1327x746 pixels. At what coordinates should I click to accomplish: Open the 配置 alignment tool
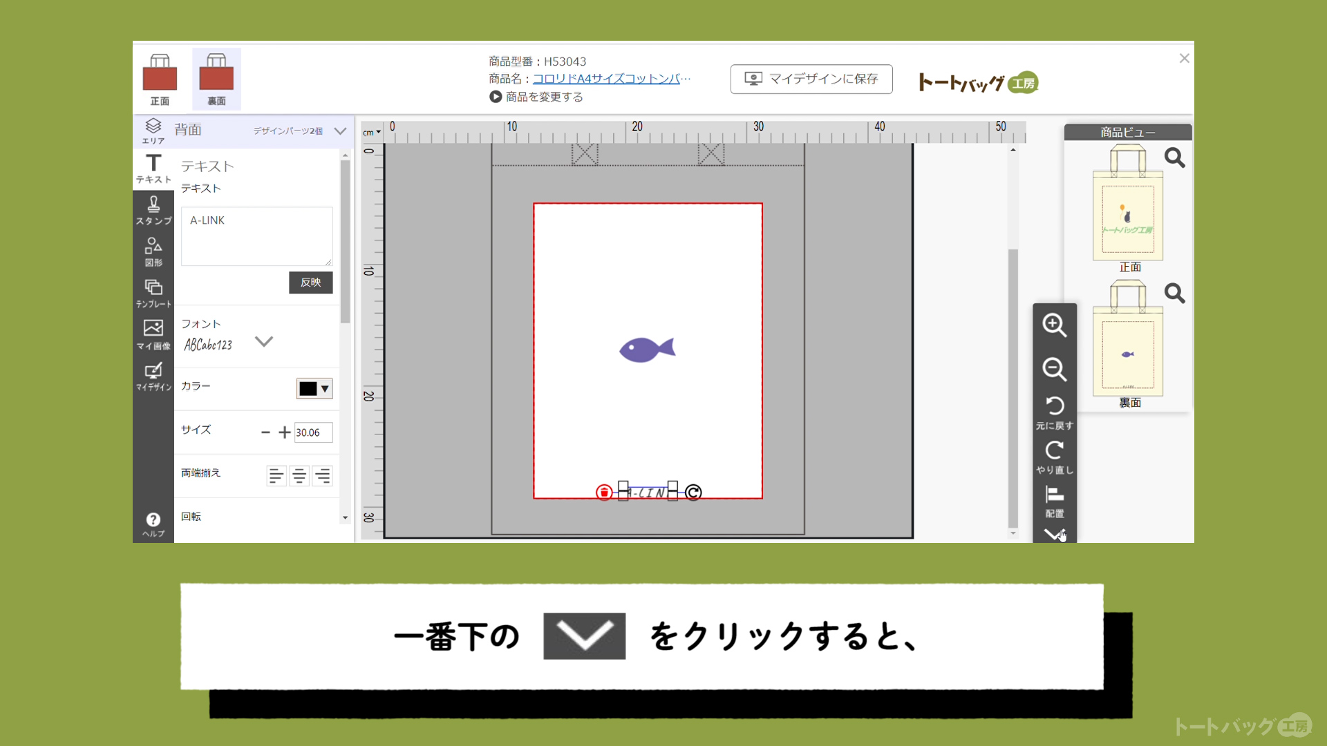tap(1055, 501)
